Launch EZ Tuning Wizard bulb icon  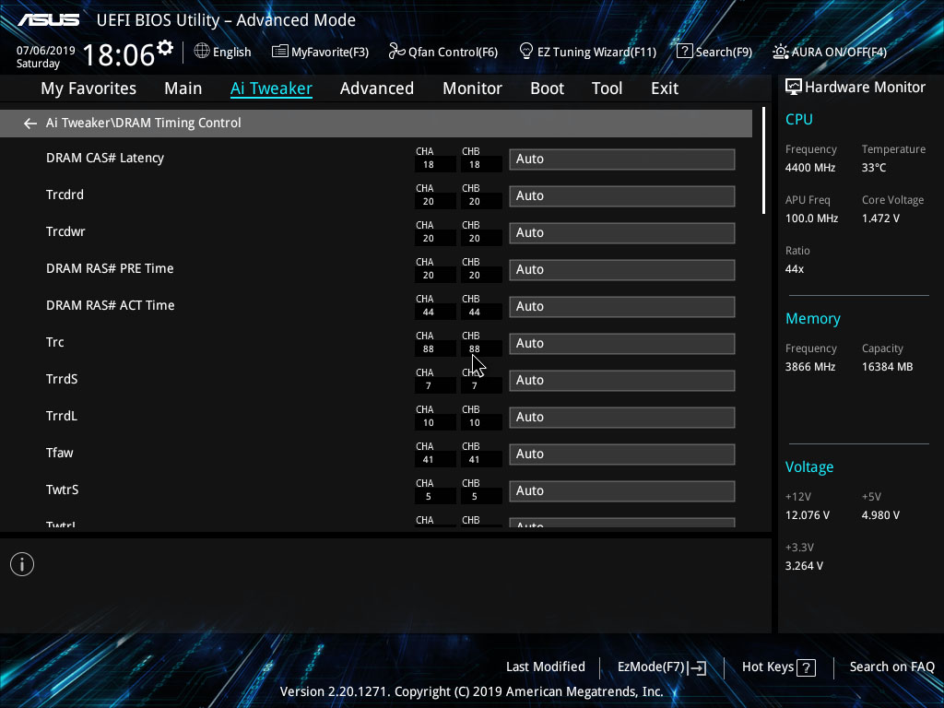[x=526, y=52]
